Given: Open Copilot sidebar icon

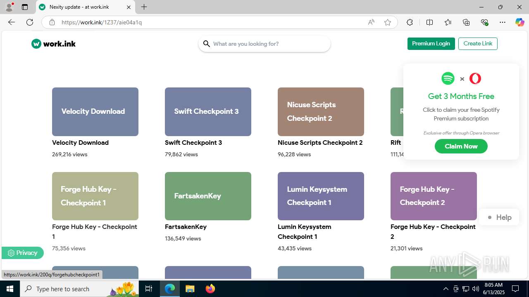Looking at the screenshot, I should pos(519,22).
